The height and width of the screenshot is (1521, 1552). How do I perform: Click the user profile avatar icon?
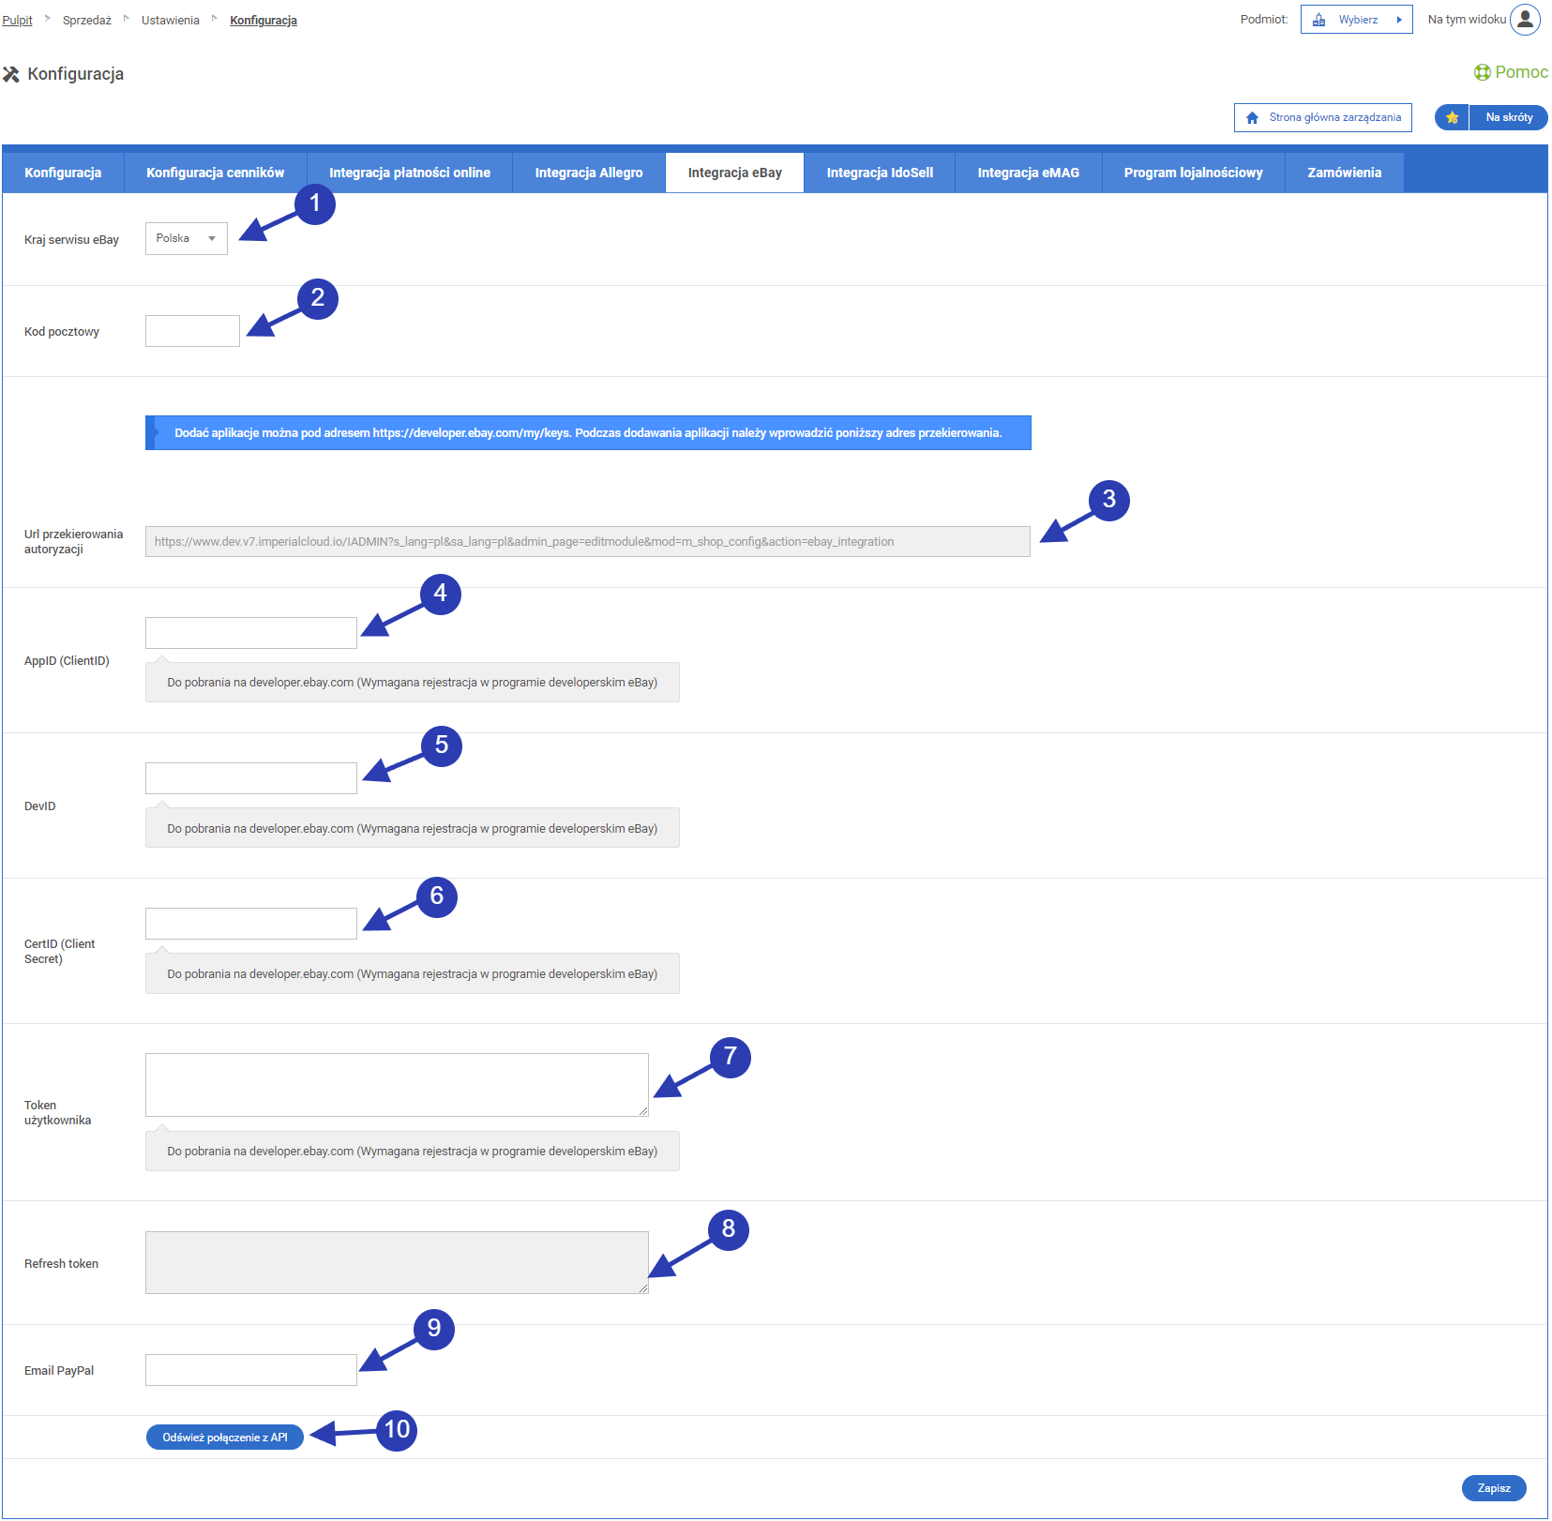click(x=1525, y=20)
